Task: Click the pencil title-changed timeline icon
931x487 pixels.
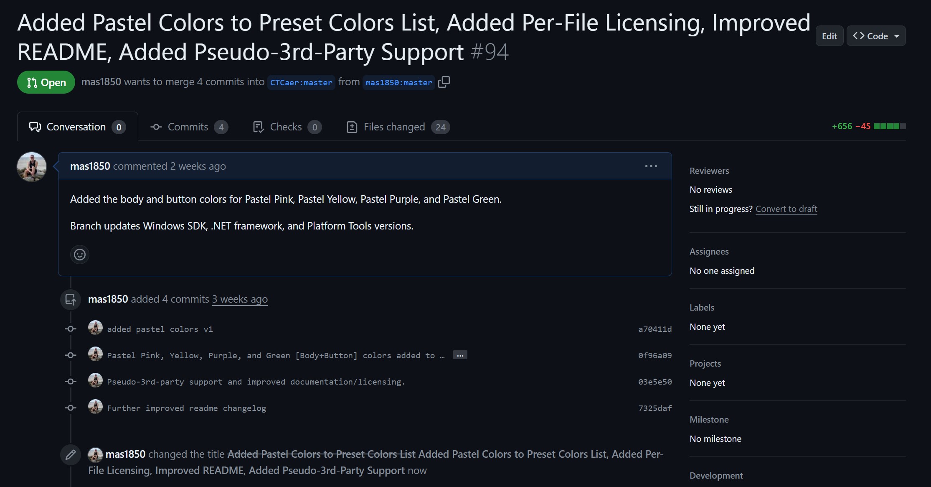Action: pos(71,454)
